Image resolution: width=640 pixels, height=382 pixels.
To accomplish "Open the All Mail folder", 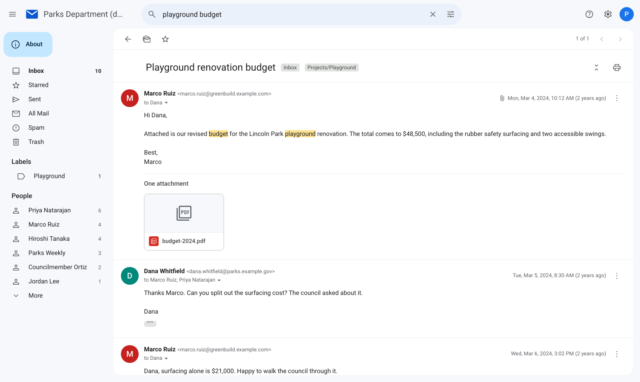I will [x=57, y=113].
